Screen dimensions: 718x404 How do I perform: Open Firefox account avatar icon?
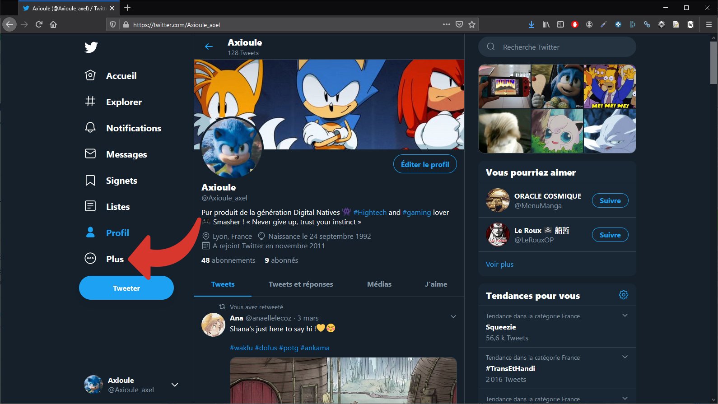click(589, 24)
